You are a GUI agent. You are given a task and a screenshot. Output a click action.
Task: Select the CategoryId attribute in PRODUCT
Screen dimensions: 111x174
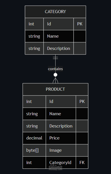(x=61, y=163)
